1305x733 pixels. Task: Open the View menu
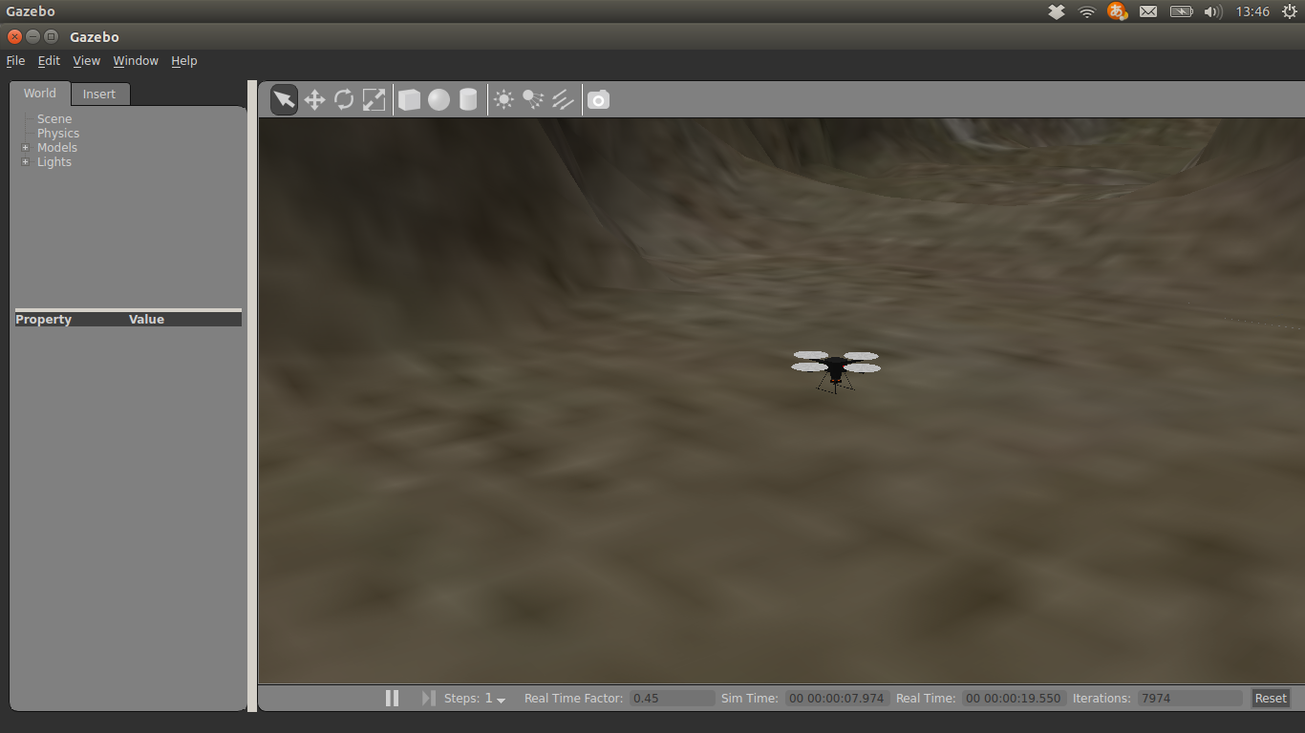86,60
